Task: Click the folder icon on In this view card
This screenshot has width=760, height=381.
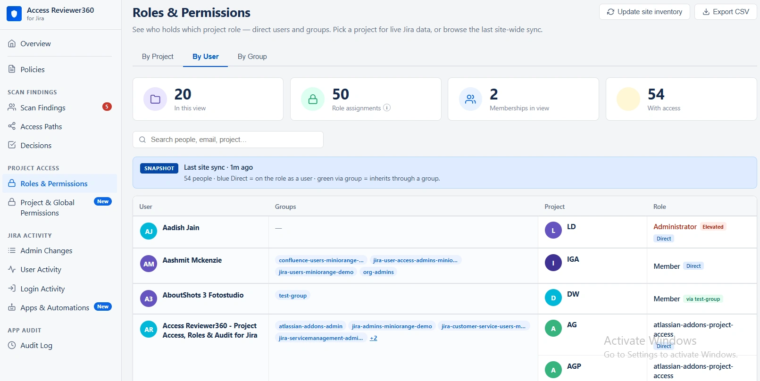Action: click(155, 99)
